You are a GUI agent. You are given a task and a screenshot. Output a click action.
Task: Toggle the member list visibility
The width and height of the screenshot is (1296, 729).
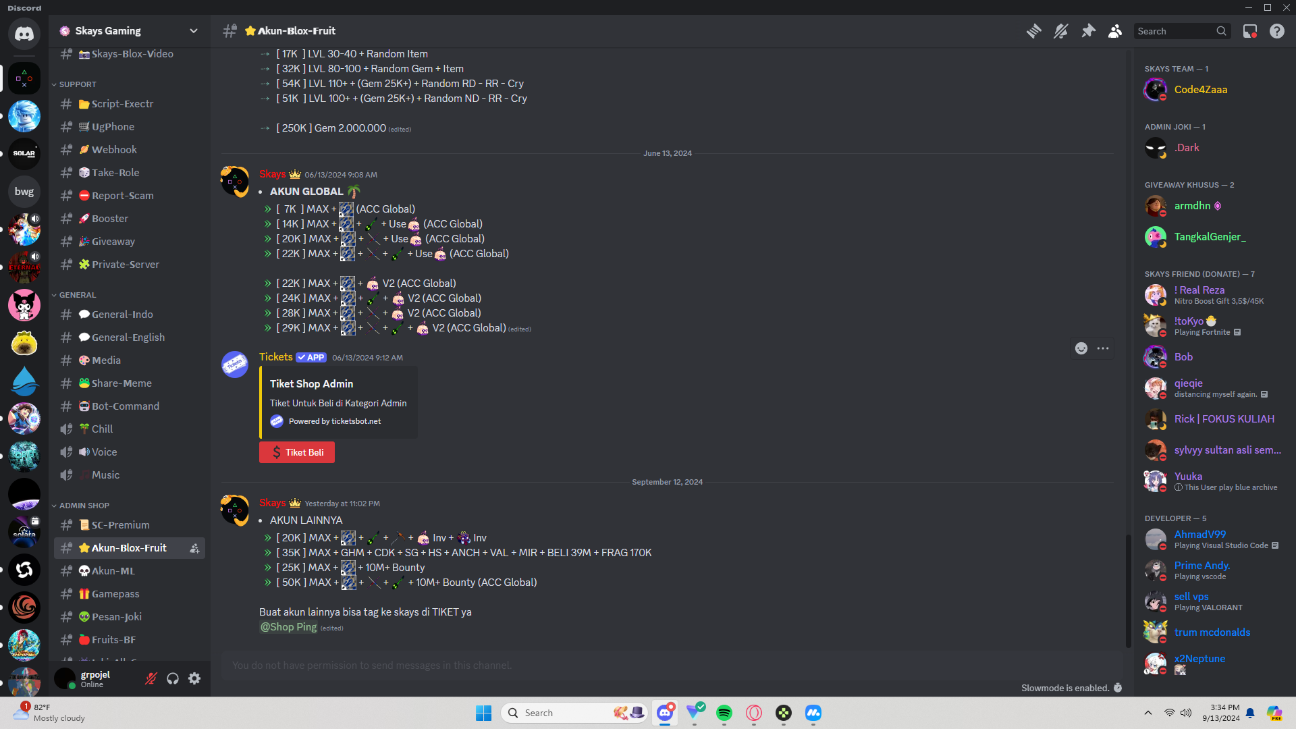1115,31
